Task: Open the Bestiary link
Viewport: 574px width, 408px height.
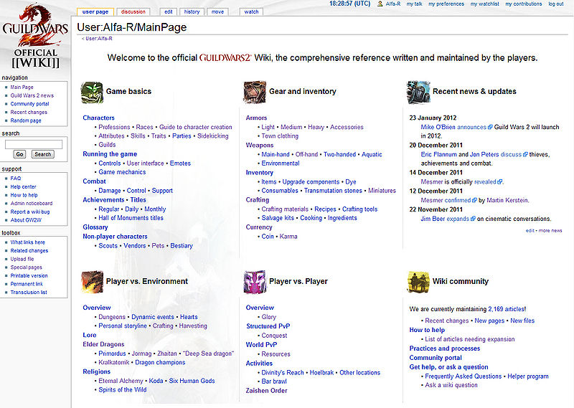Action: pyautogui.click(x=182, y=245)
